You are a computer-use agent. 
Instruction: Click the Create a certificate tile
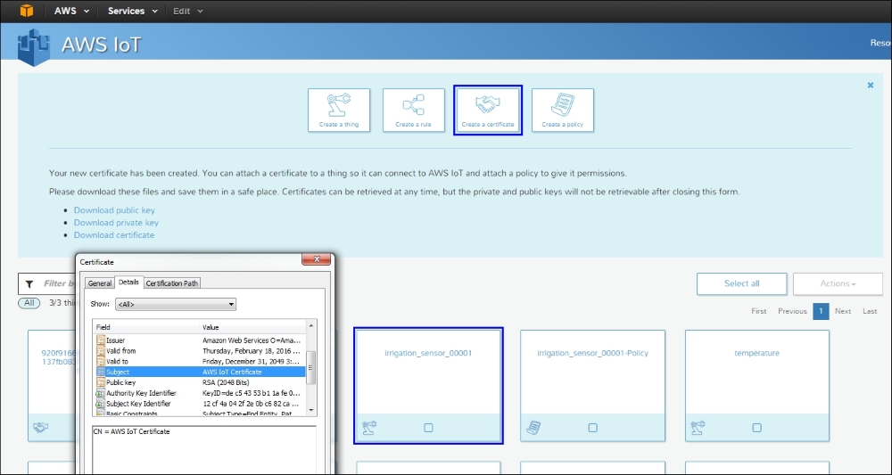point(488,111)
